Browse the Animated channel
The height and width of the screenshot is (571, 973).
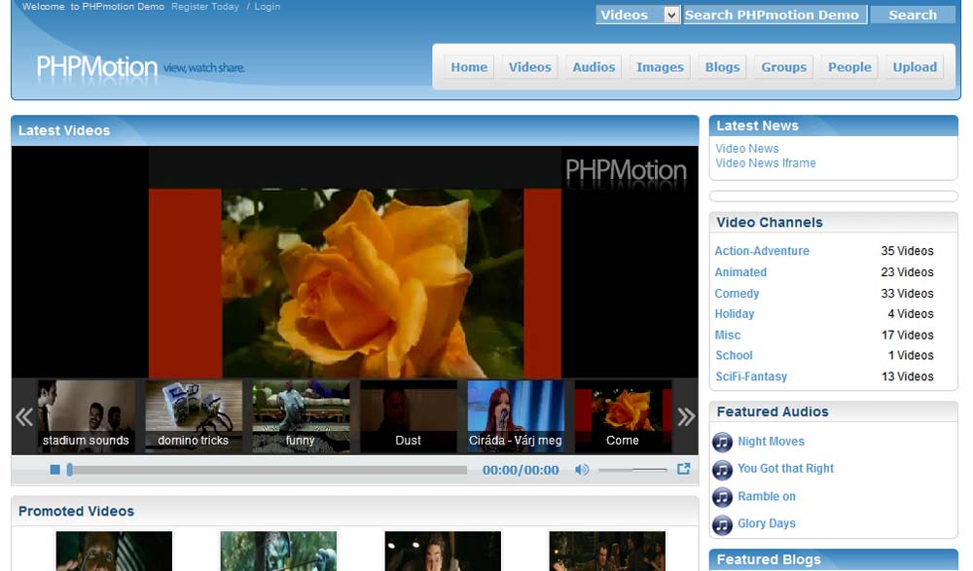(740, 271)
